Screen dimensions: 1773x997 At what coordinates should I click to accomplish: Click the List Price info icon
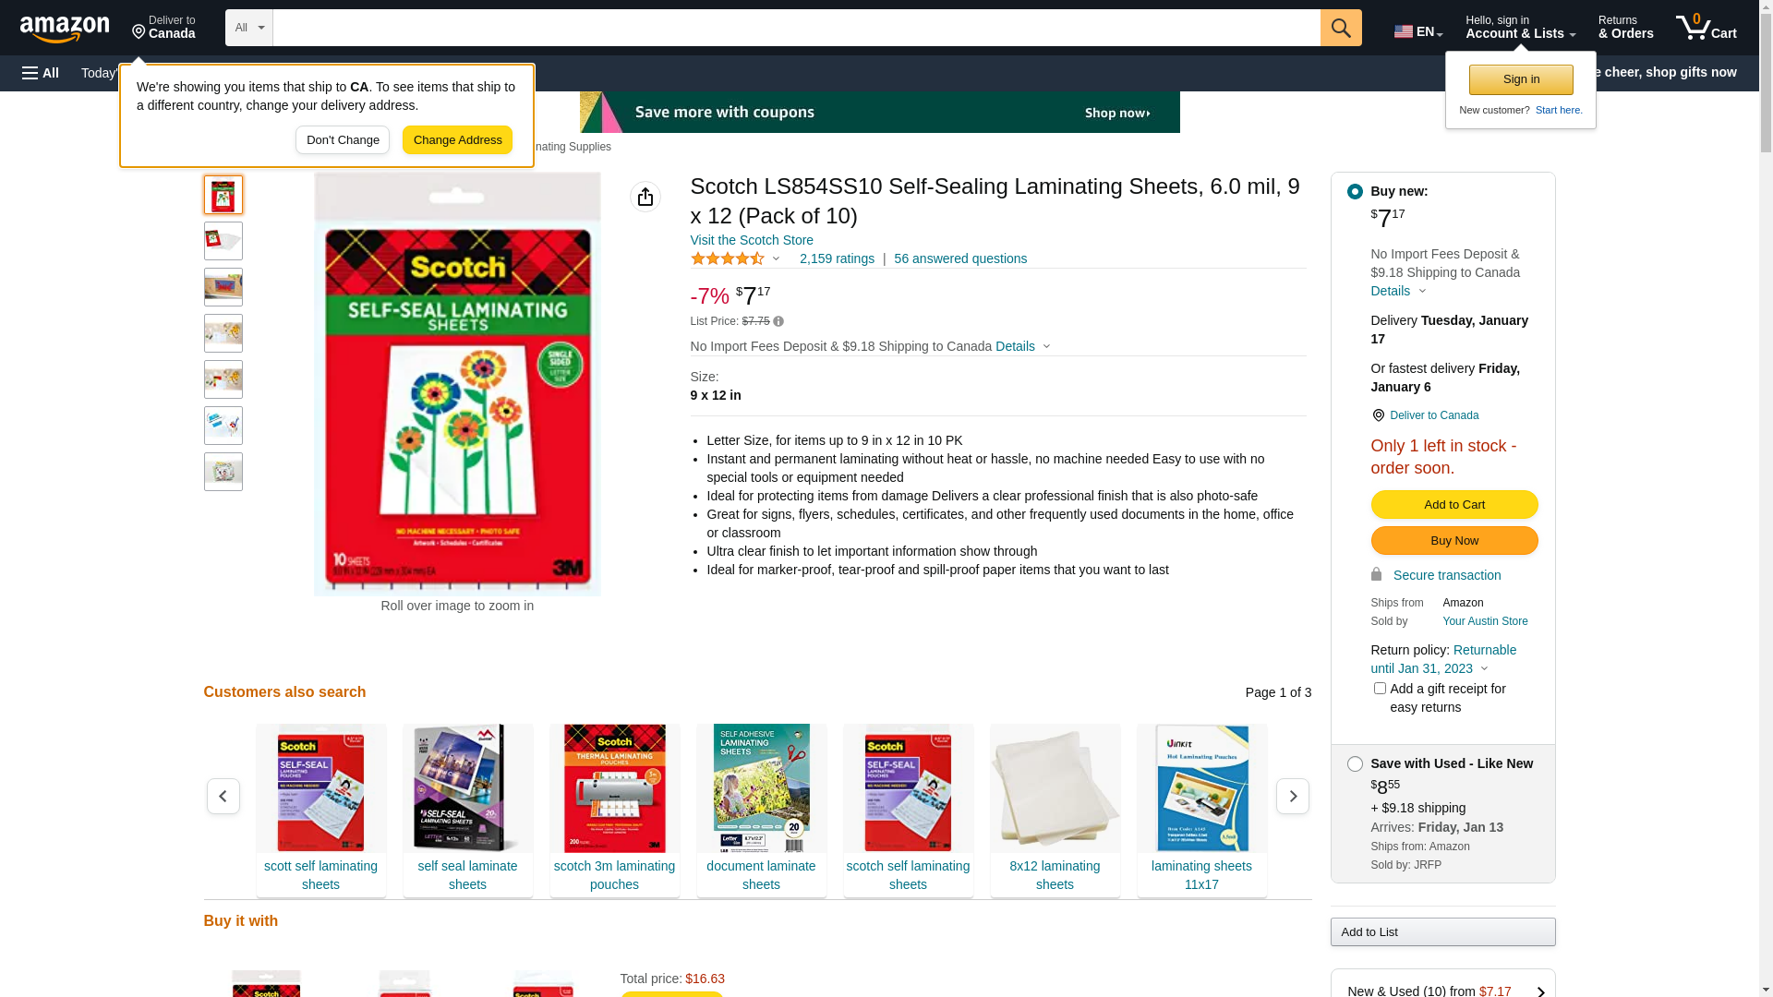click(x=778, y=321)
